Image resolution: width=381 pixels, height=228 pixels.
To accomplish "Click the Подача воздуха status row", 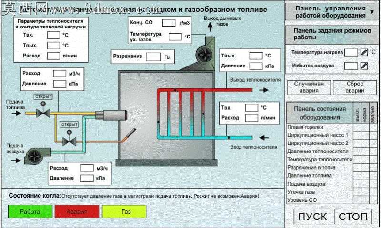I will tap(331, 184).
